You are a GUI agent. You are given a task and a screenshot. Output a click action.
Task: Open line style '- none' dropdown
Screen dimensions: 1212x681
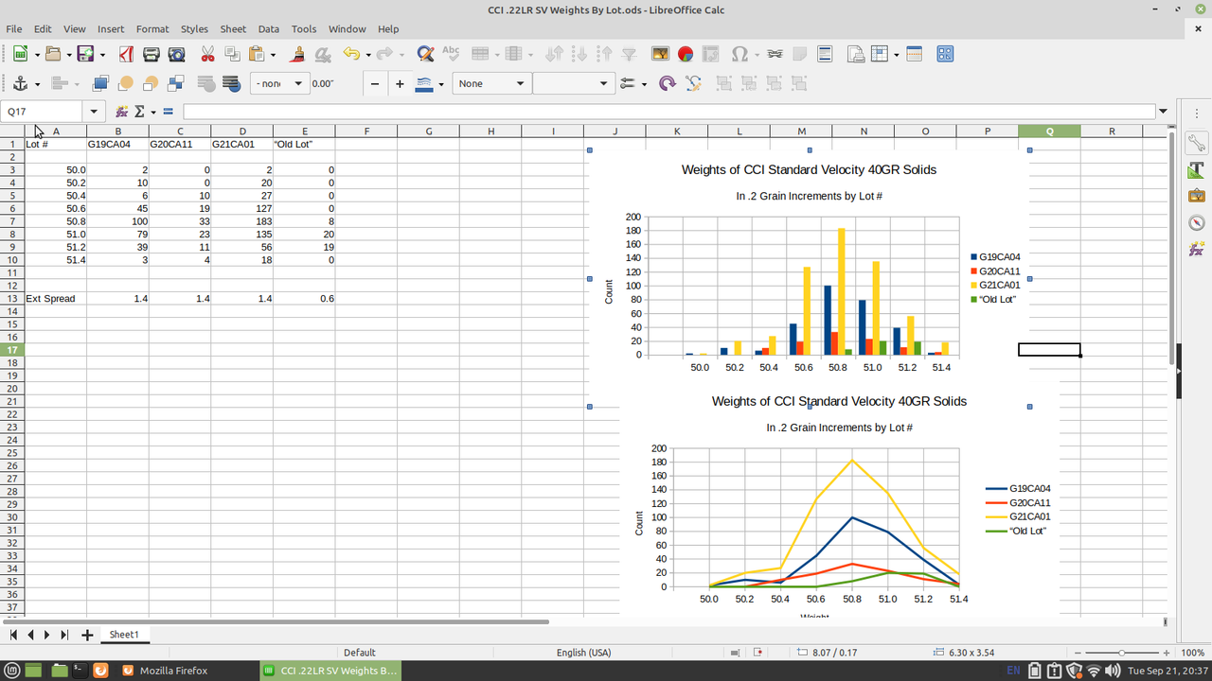point(297,83)
